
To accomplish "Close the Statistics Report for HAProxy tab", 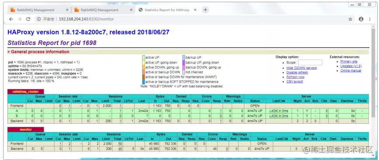I will [x=195, y=10].
